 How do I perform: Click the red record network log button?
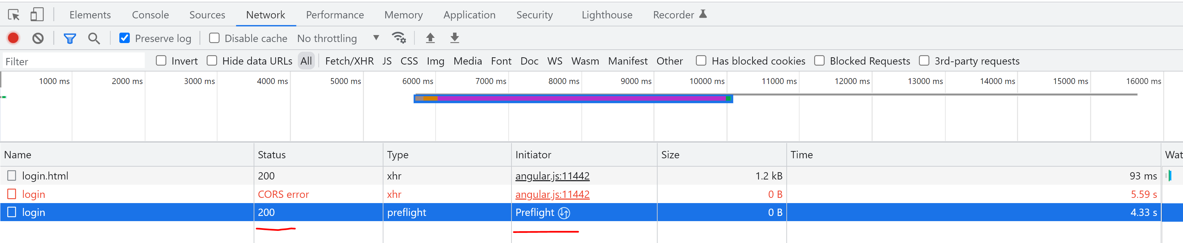click(x=13, y=38)
